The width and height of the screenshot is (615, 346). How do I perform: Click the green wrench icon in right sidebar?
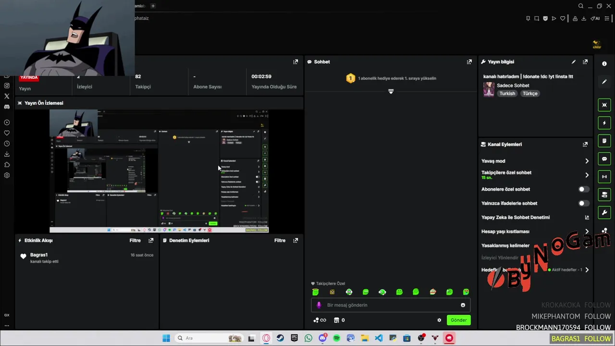604,212
